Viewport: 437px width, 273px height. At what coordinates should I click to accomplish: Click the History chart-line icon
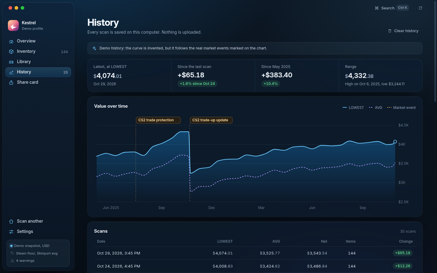[x=11, y=72]
